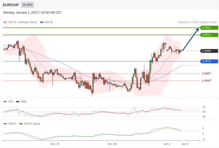Click the MACD -0 axis value
Image resolution: width=219 pixels, height=148 pixels.
coord(203,140)
